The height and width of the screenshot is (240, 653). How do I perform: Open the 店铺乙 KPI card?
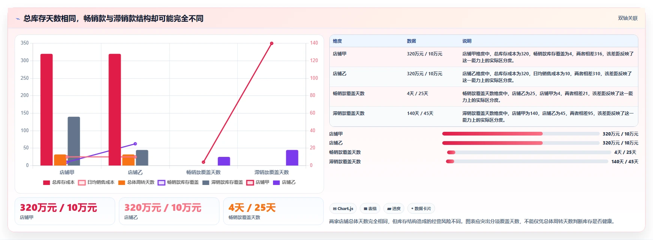[169, 211]
